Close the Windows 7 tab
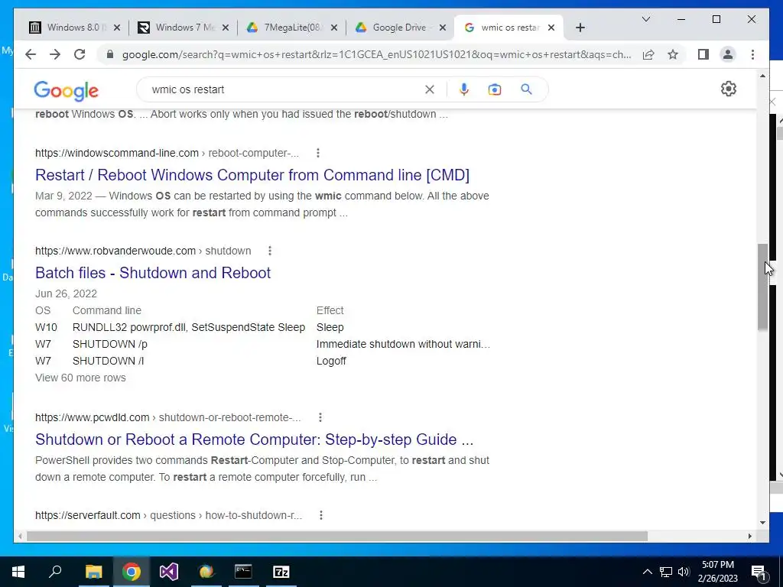 coord(226,28)
